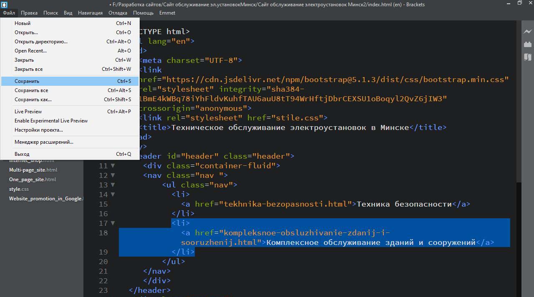Restore down the Brackets window
534x297 pixels.
click(519, 3)
